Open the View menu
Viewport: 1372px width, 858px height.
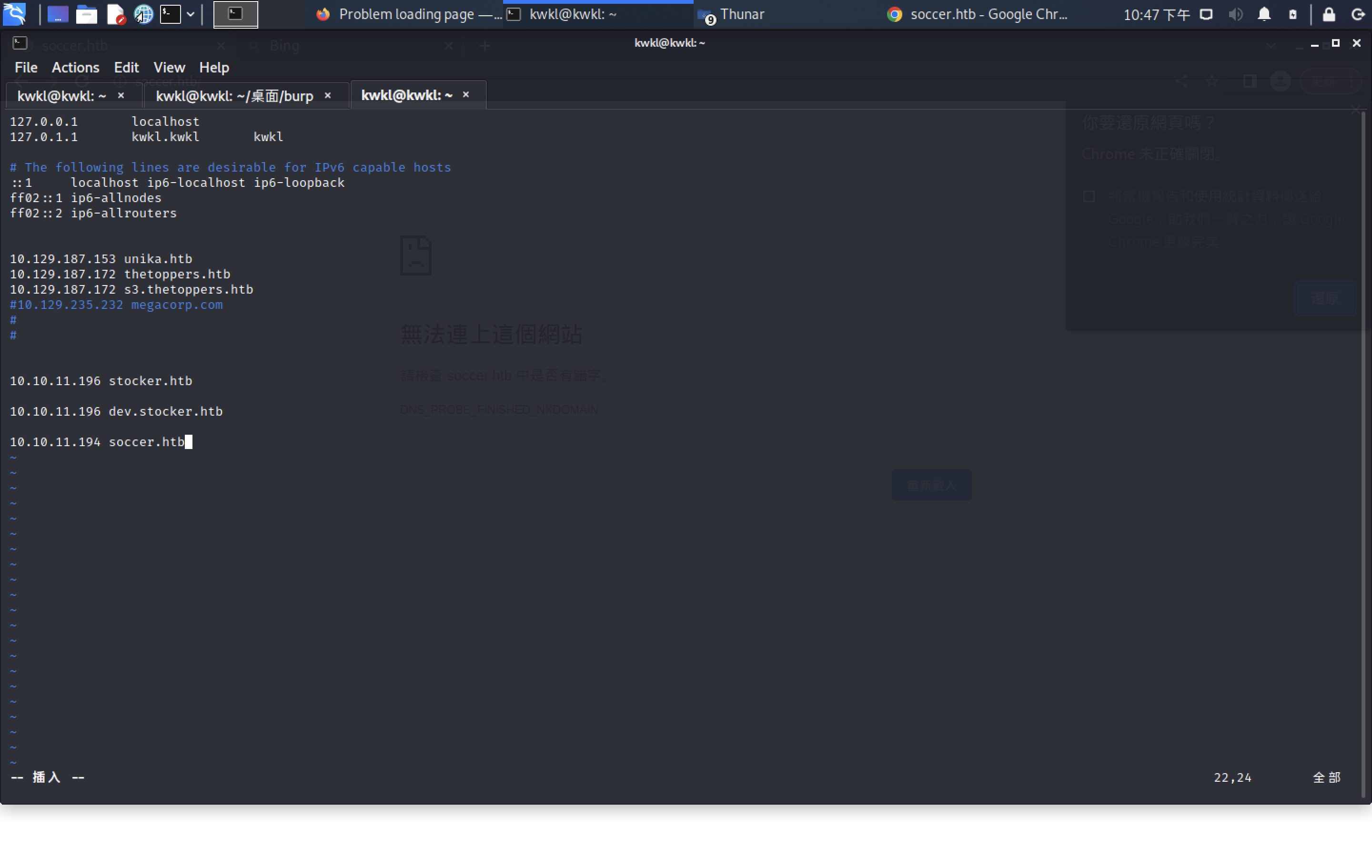coord(169,68)
